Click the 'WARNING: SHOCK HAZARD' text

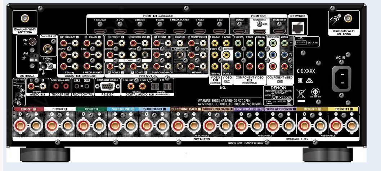coord(224,100)
